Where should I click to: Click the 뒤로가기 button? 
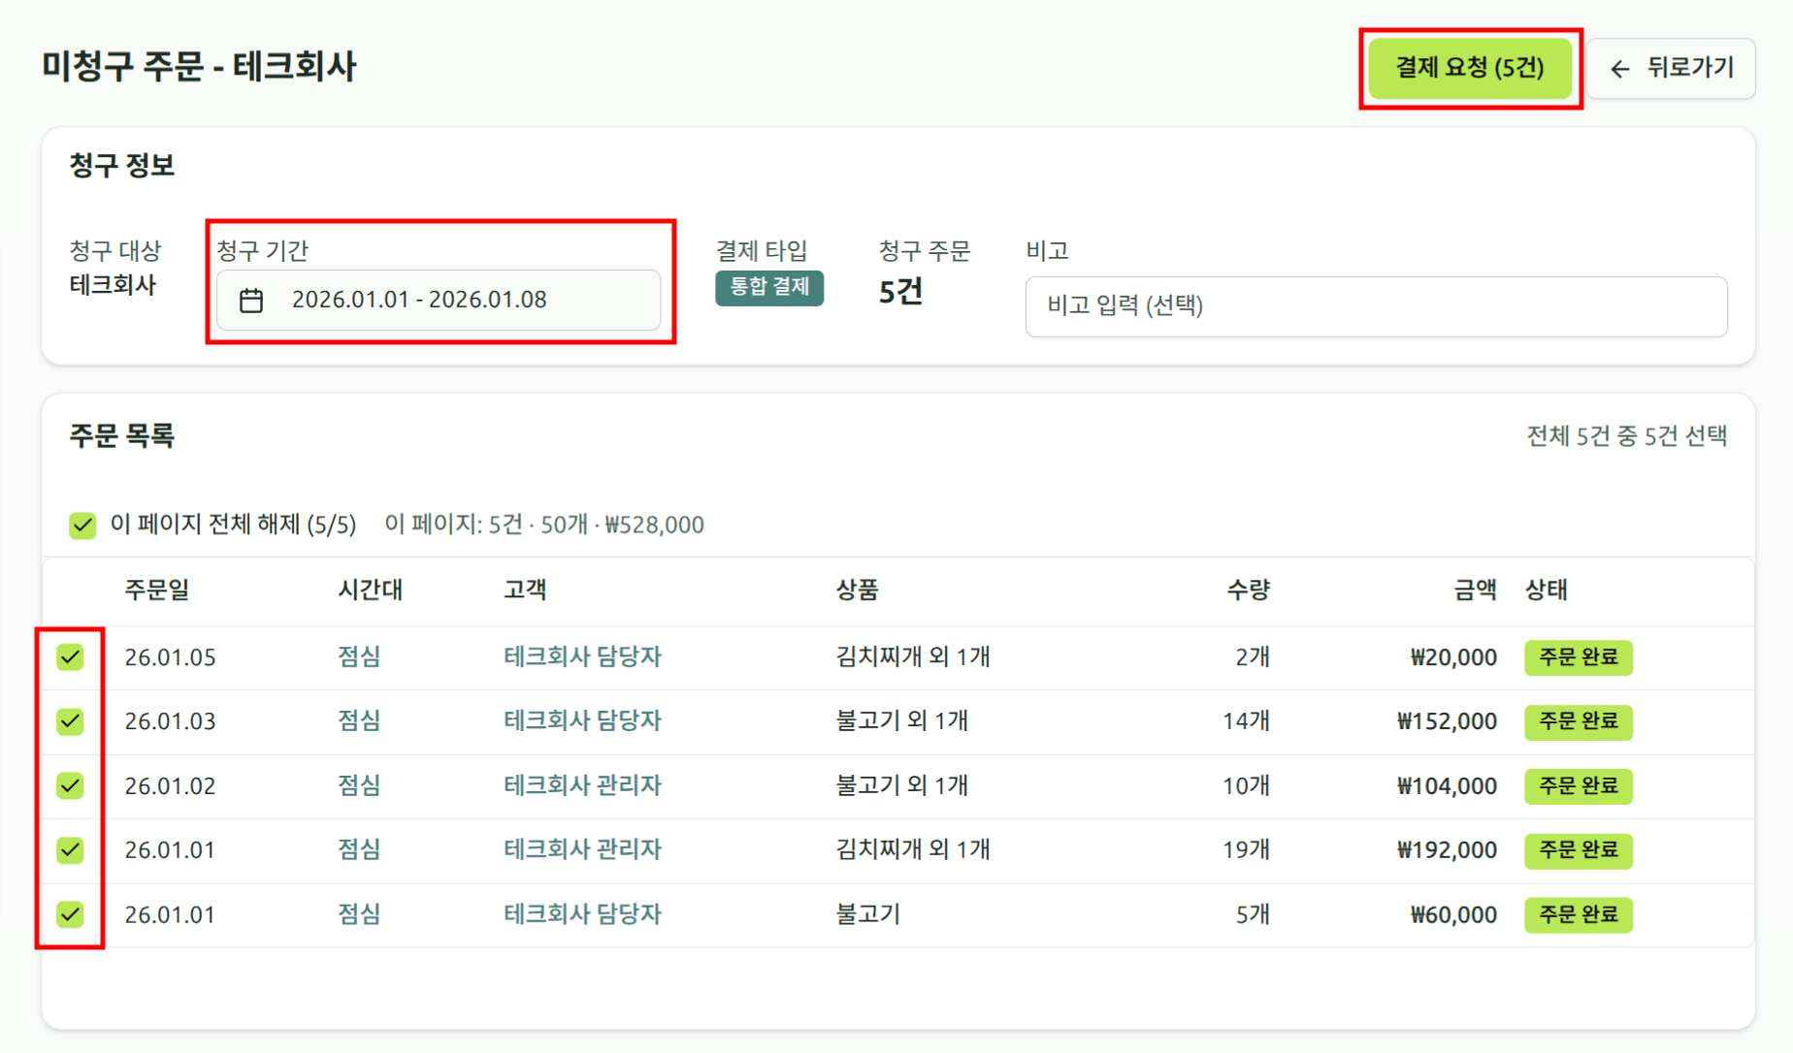(x=1671, y=68)
